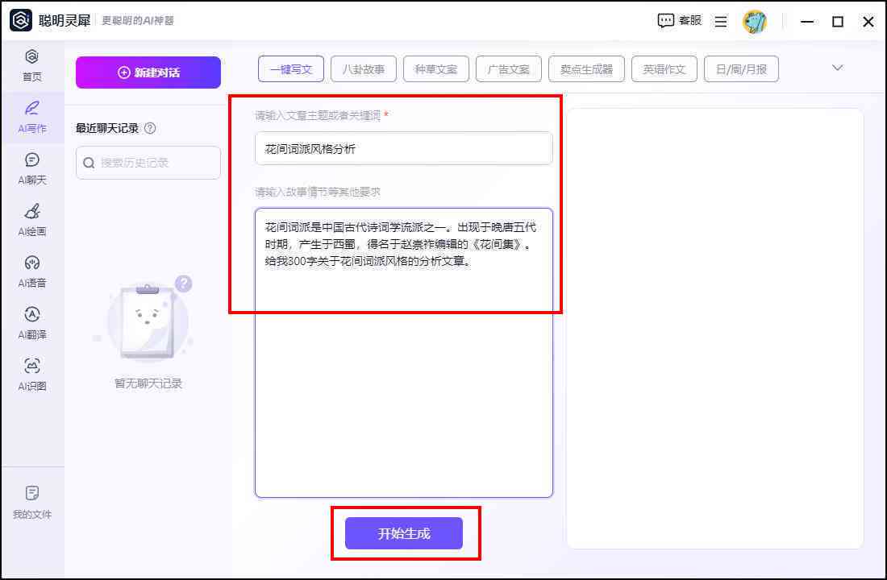Click the 请输入故事情节等其他要求 label
The width and height of the screenshot is (887, 580).
(x=318, y=192)
